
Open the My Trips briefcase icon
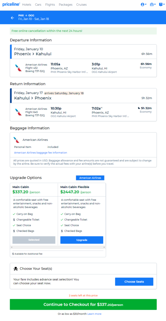point(152,4)
